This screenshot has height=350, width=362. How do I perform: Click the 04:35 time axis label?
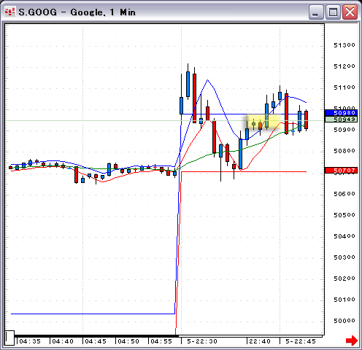pos(30,341)
